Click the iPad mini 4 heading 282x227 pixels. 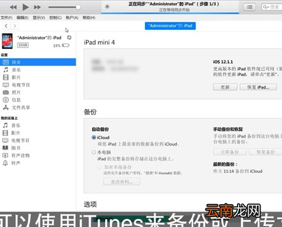(99, 43)
